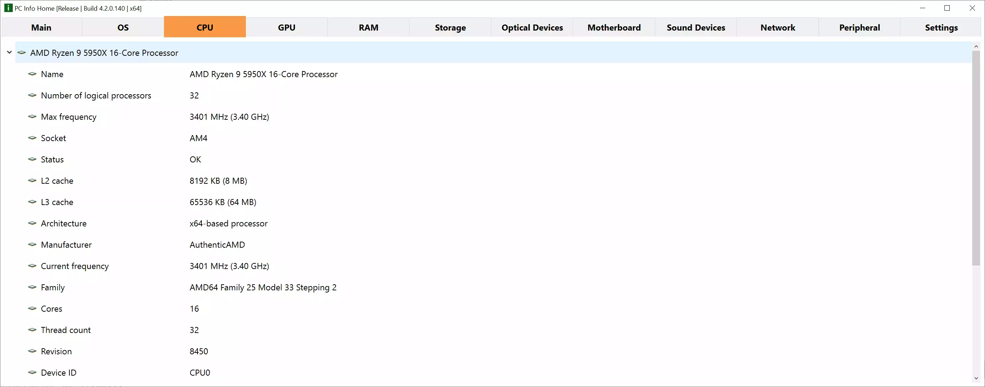Click the icon next to Revision row
The height and width of the screenshot is (387, 985).
tap(32, 351)
